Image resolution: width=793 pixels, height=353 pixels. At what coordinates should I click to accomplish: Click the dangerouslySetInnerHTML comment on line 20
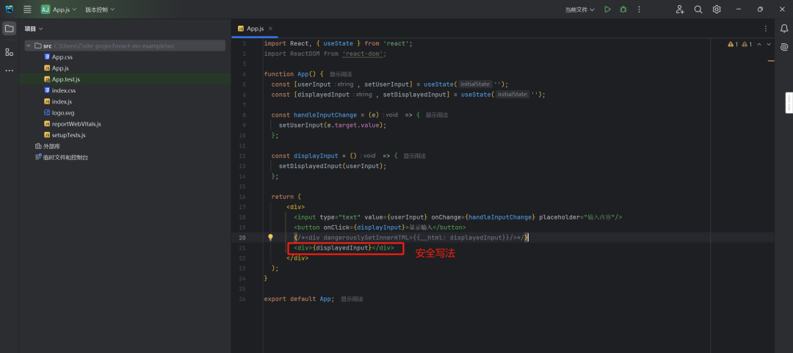point(411,238)
